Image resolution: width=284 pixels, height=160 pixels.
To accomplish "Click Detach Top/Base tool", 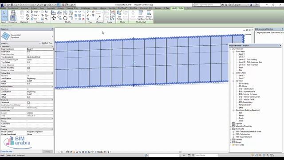I will [x=149, y=15].
